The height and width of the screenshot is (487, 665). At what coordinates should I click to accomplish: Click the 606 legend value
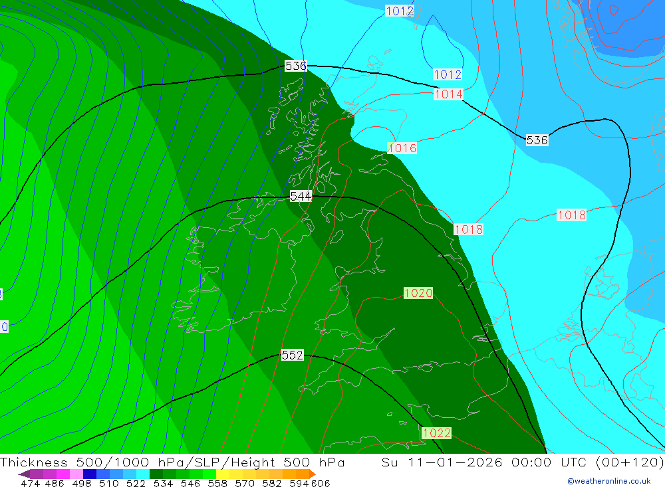(x=321, y=484)
